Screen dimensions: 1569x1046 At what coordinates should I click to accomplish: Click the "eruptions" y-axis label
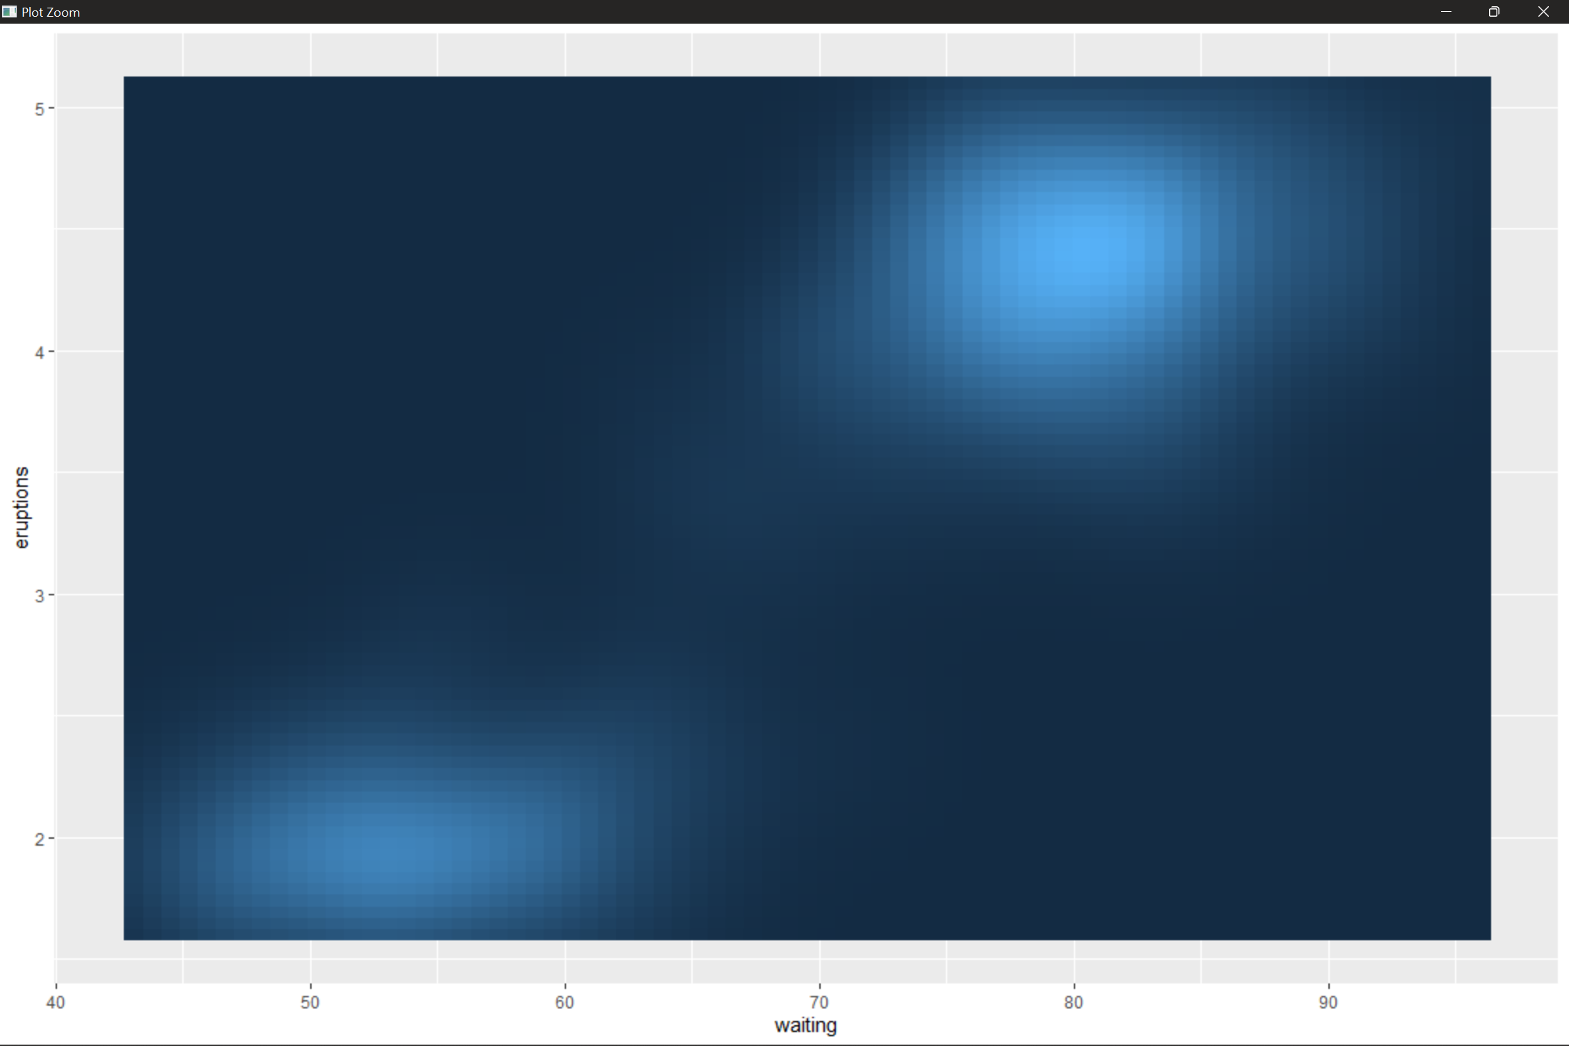(x=22, y=508)
